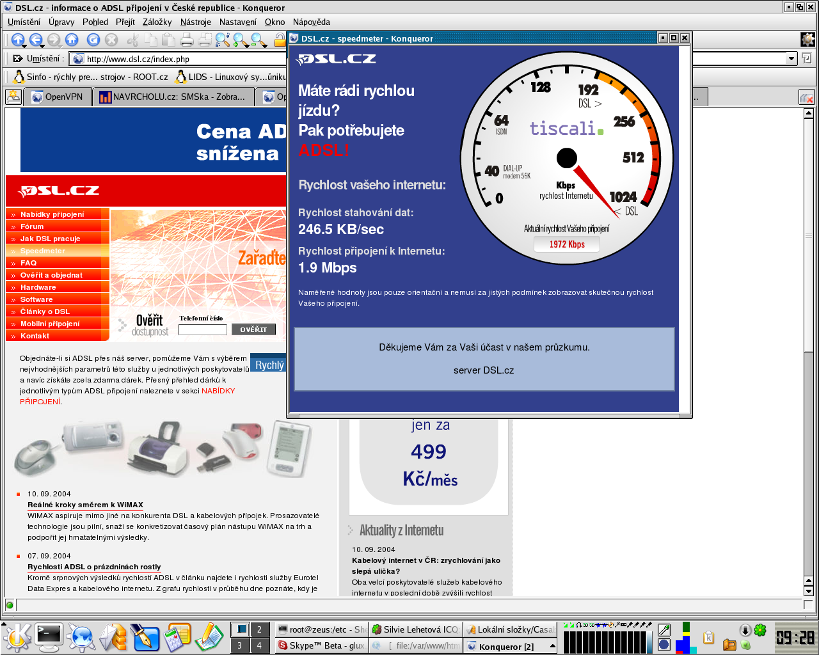Launch the Konqueror web browser panel icon
Screen dimensions: 819x655
[81, 637]
